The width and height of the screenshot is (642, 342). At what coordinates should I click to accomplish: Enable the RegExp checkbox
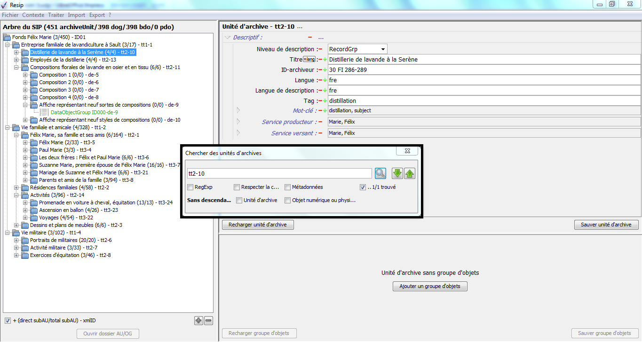pos(190,187)
